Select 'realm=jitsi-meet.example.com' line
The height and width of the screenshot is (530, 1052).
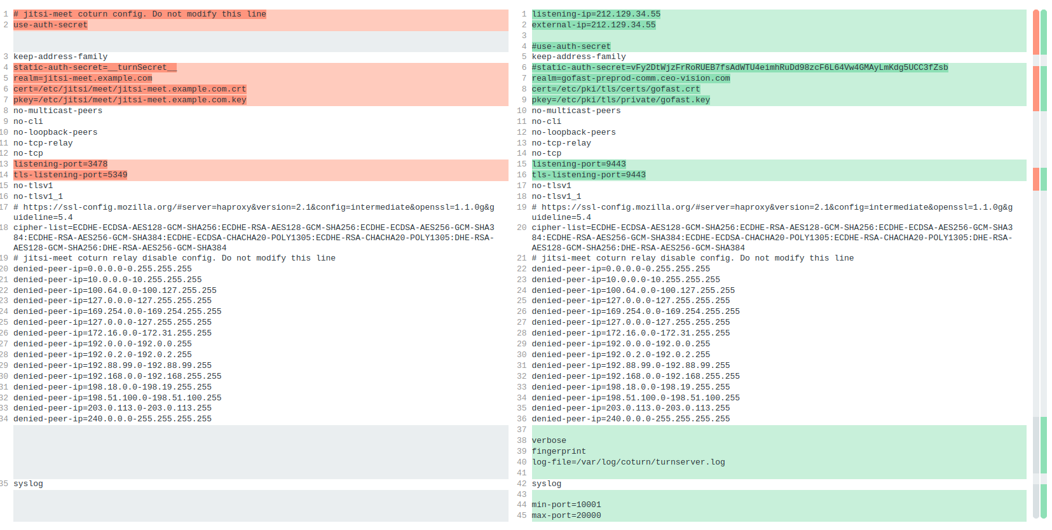tap(83, 78)
